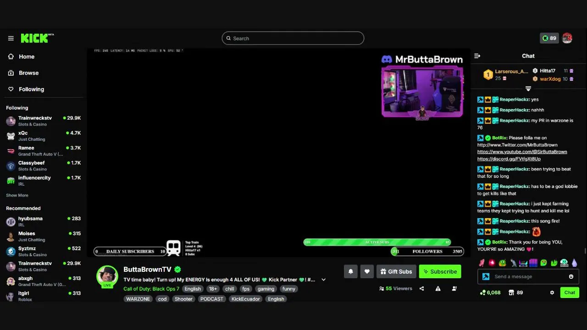Select the gaming tag
Image resolution: width=587 pixels, height=330 pixels.
tap(266, 289)
